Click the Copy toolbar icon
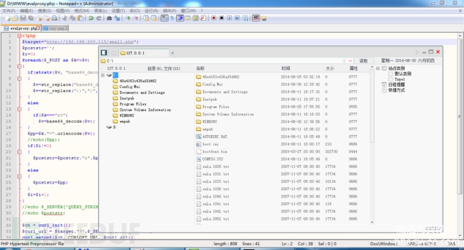 (73, 18)
